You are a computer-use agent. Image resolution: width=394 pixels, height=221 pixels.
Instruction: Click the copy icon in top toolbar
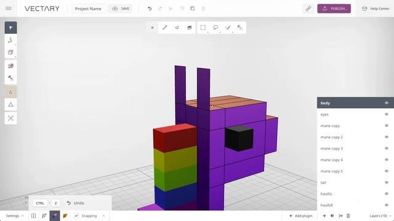[x=182, y=9]
